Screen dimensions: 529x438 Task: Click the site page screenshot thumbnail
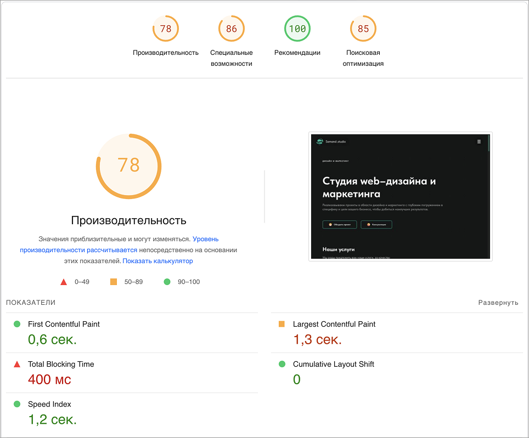401,196
